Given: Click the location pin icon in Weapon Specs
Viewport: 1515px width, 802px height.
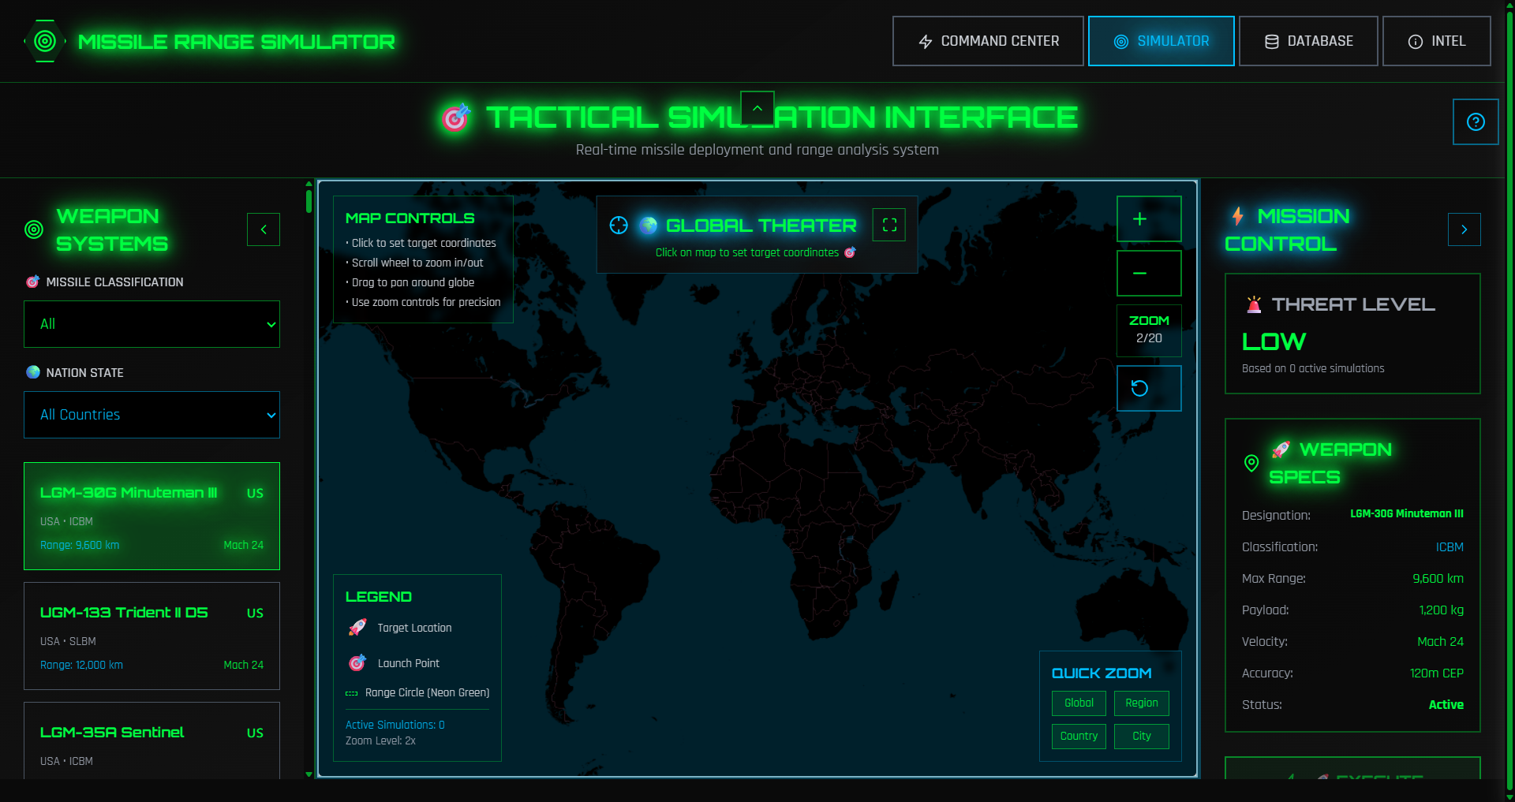Looking at the screenshot, I should [1251, 463].
